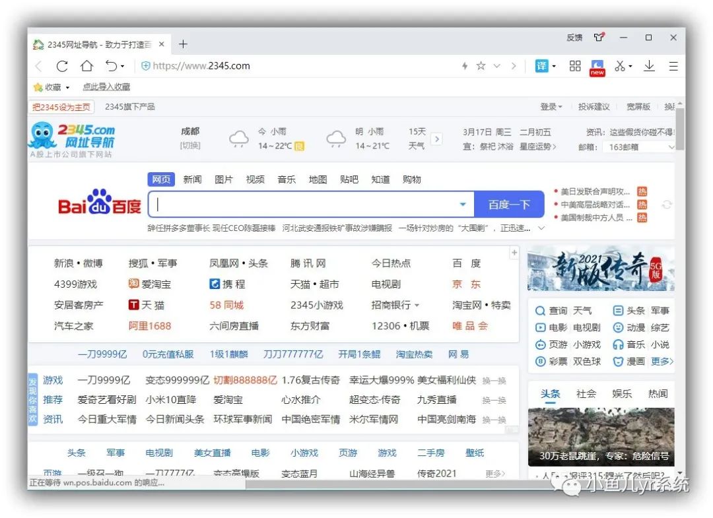Click the 收藏 favorites star icon

click(38, 87)
